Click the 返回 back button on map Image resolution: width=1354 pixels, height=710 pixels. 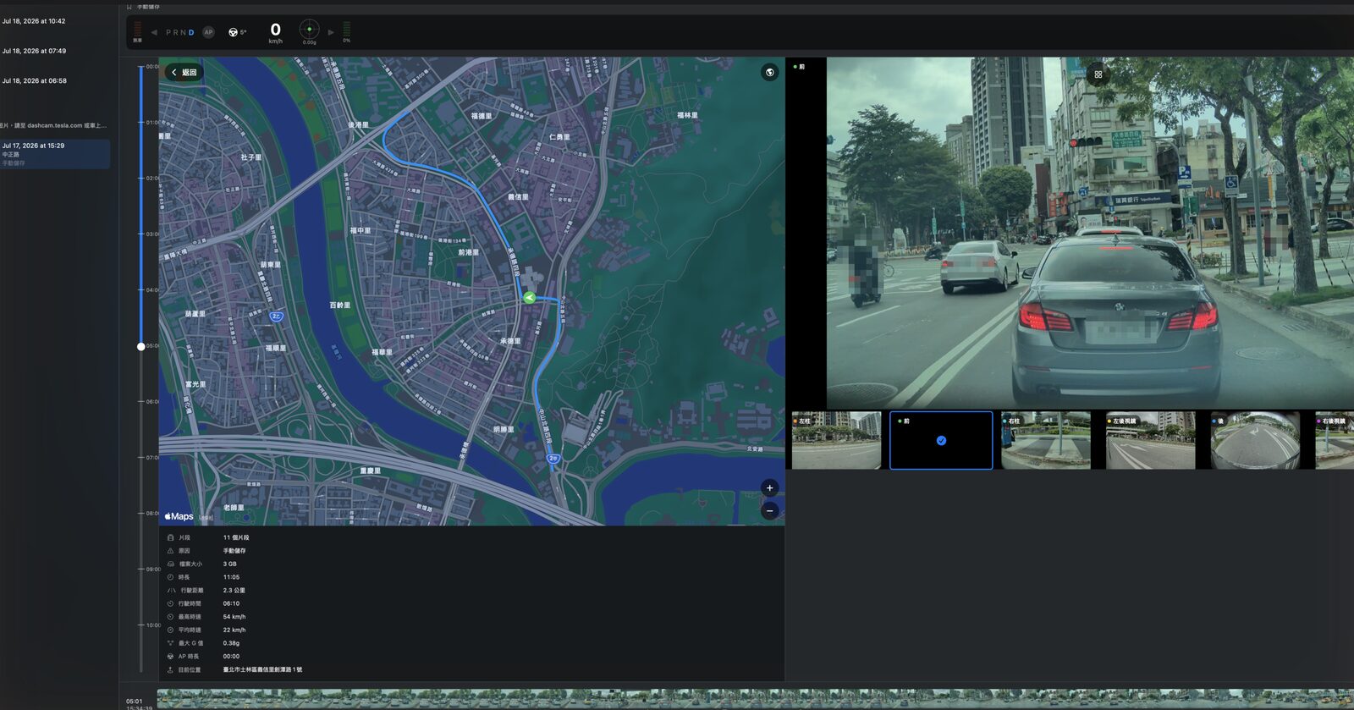click(x=184, y=73)
